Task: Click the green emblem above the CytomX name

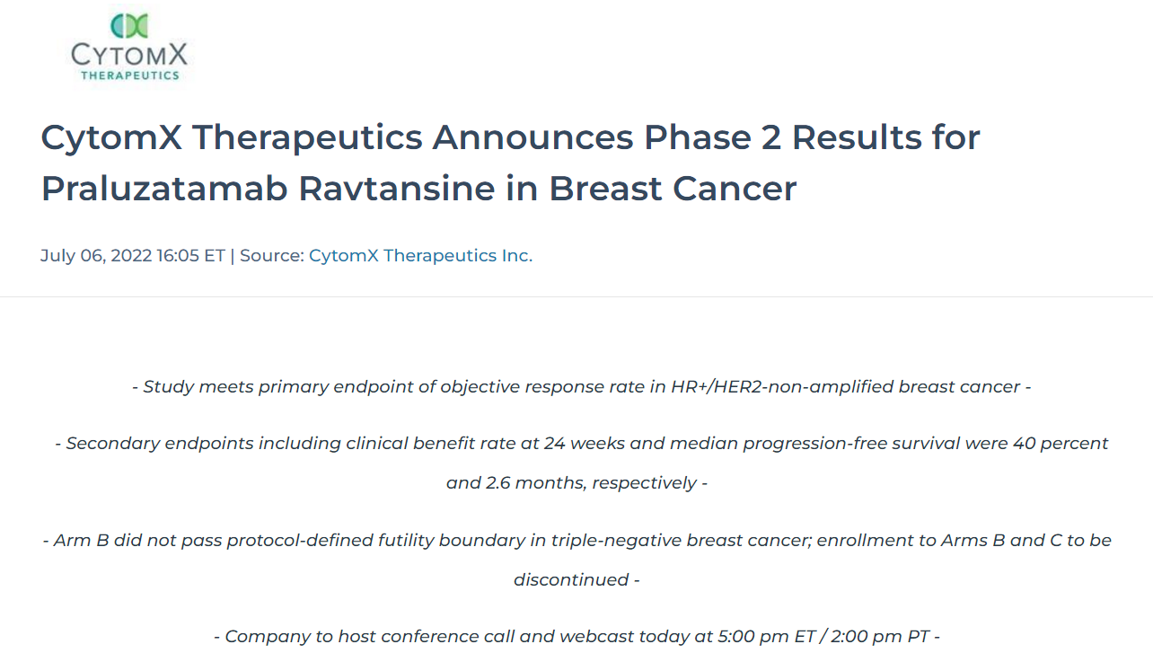Action: [130, 25]
